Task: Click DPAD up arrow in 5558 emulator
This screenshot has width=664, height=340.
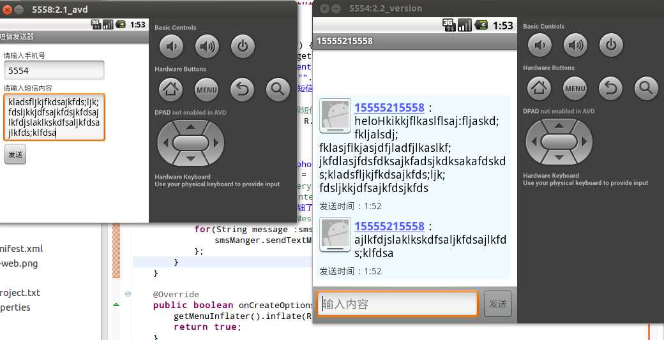Action: [191, 126]
